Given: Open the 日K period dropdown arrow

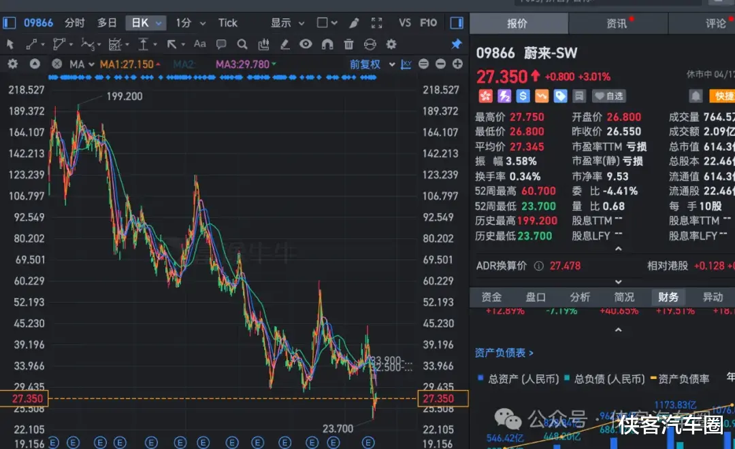Looking at the screenshot, I should [159, 23].
